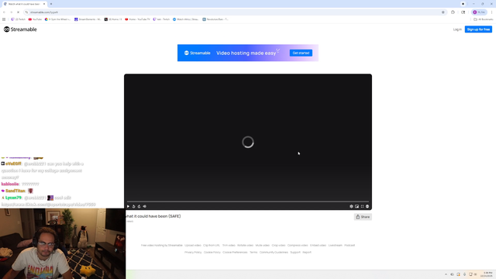This screenshot has width=496, height=279.
Task: Enter fullscreen video mode
Action: 362,206
